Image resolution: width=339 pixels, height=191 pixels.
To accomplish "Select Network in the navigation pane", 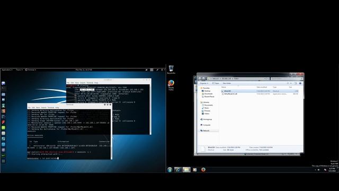I will [205, 131].
